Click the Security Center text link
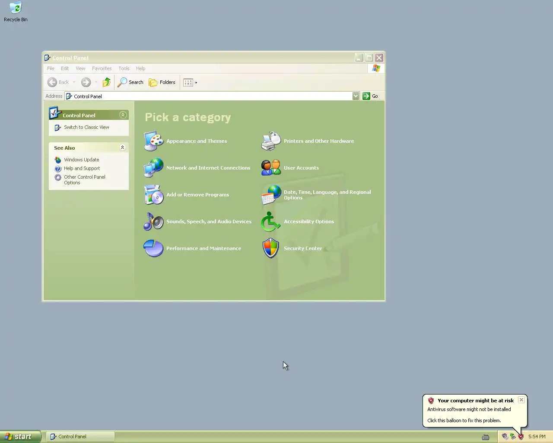 point(303,248)
